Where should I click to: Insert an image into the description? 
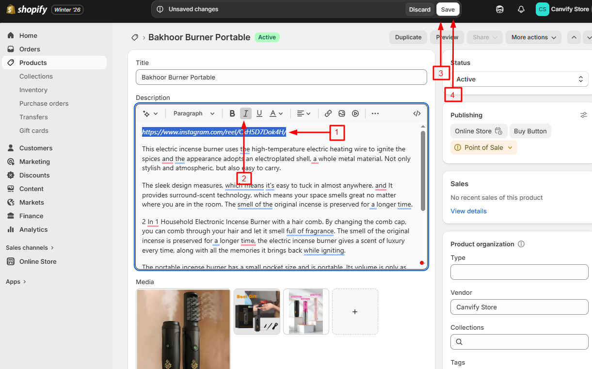[342, 113]
